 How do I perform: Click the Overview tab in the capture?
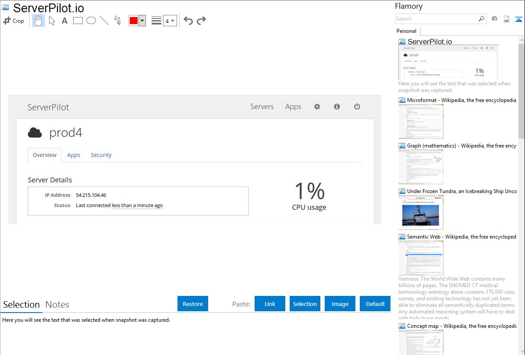coord(45,155)
